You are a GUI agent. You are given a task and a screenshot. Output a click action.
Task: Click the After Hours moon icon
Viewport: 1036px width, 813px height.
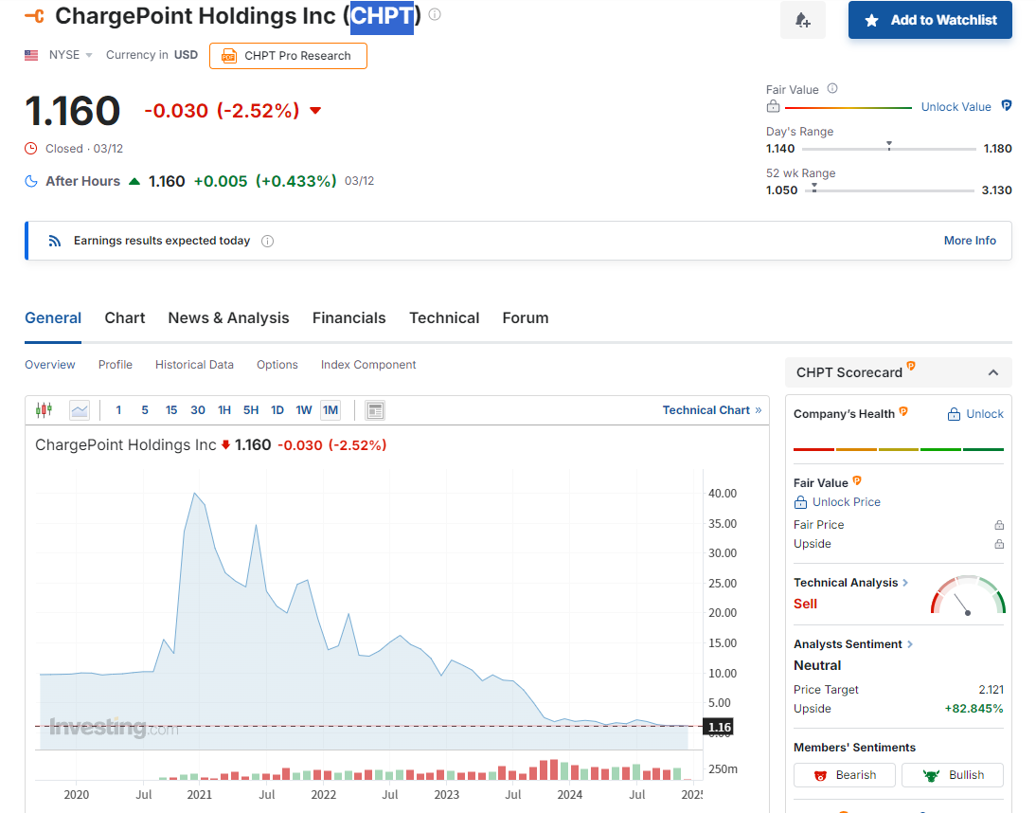(x=31, y=181)
